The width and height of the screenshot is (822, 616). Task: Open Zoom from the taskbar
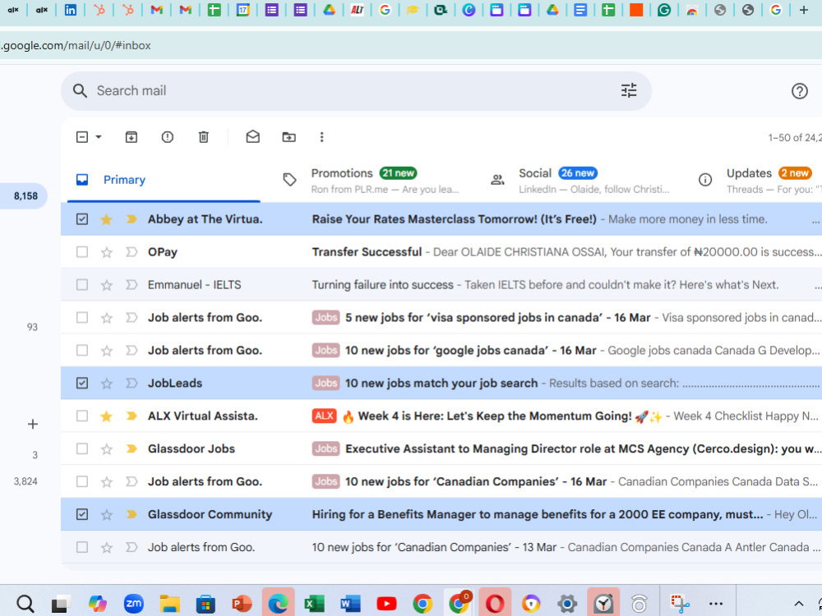(x=133, y=604)
